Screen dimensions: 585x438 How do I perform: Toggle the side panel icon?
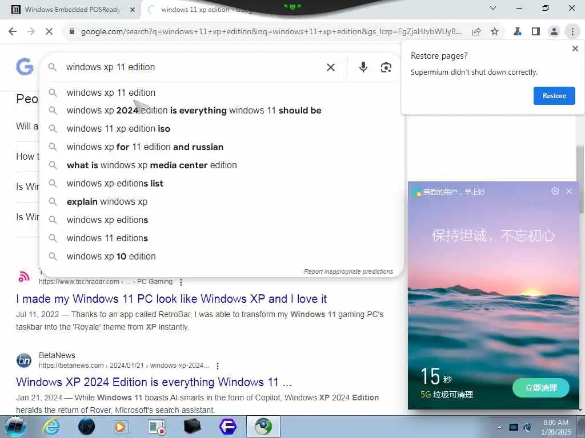click(x=536, y=32)
